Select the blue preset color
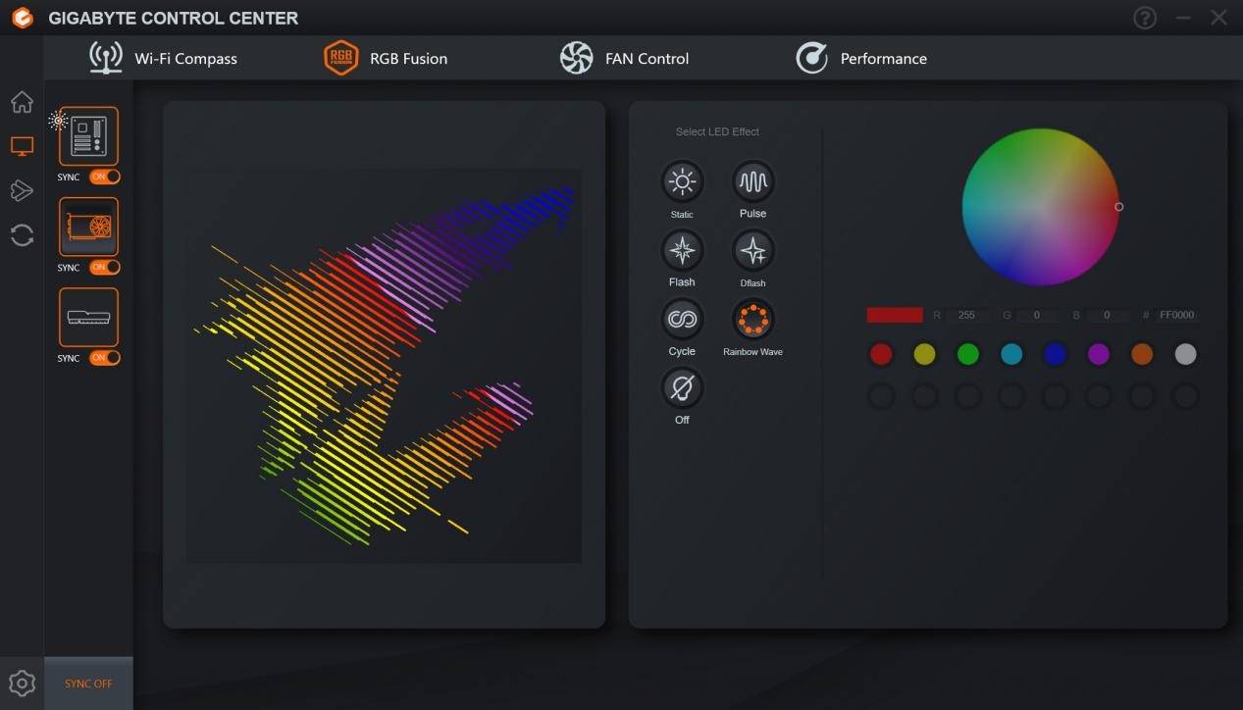 [1055, 354]
